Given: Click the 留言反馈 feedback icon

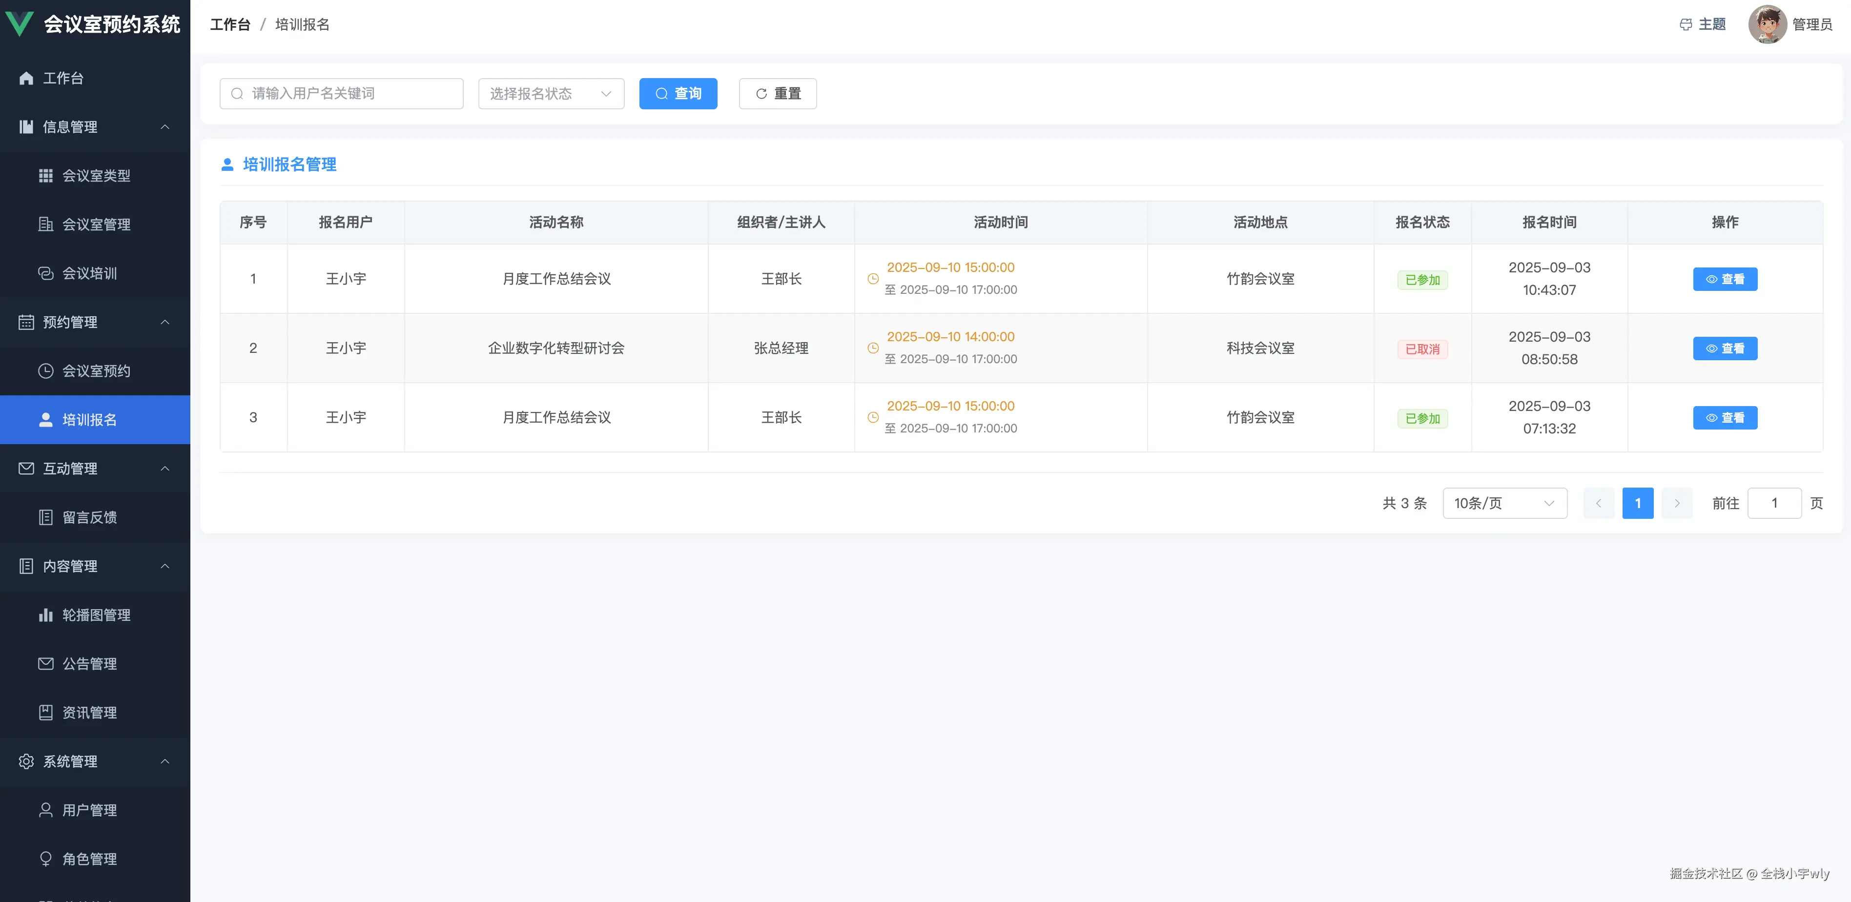Looking at the screenshot, I should (x=46, y=517).
